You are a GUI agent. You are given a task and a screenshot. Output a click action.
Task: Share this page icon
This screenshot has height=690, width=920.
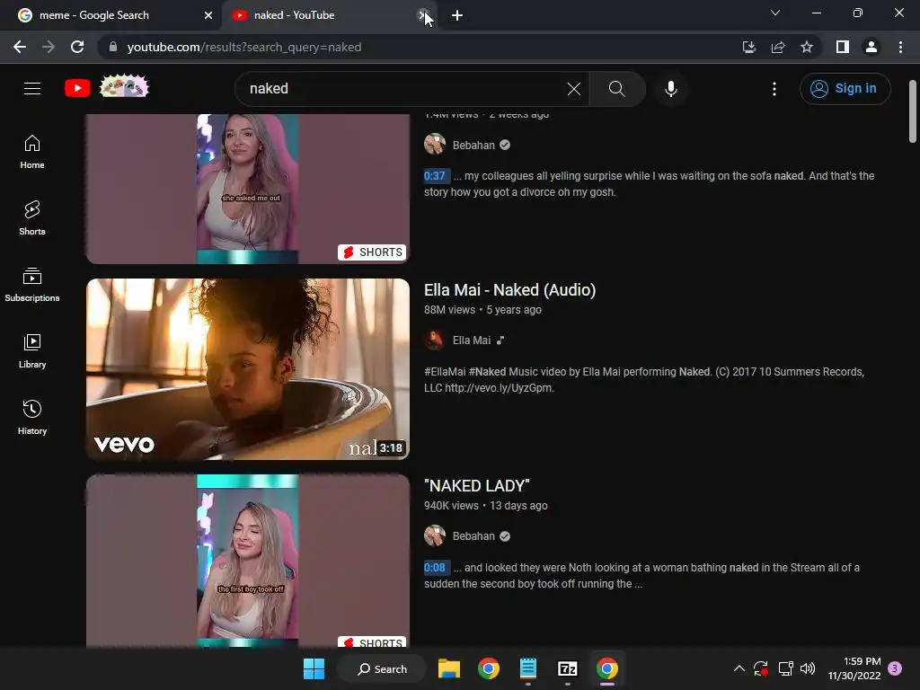click(778, 47)
